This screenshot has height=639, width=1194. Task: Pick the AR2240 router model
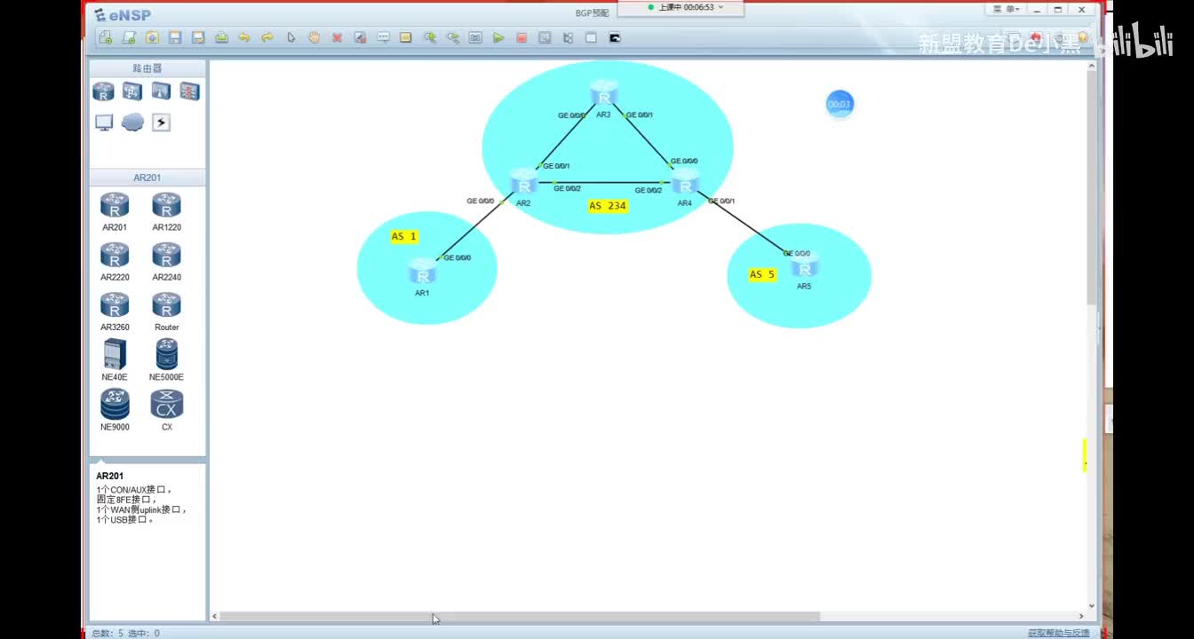point(166,256)
